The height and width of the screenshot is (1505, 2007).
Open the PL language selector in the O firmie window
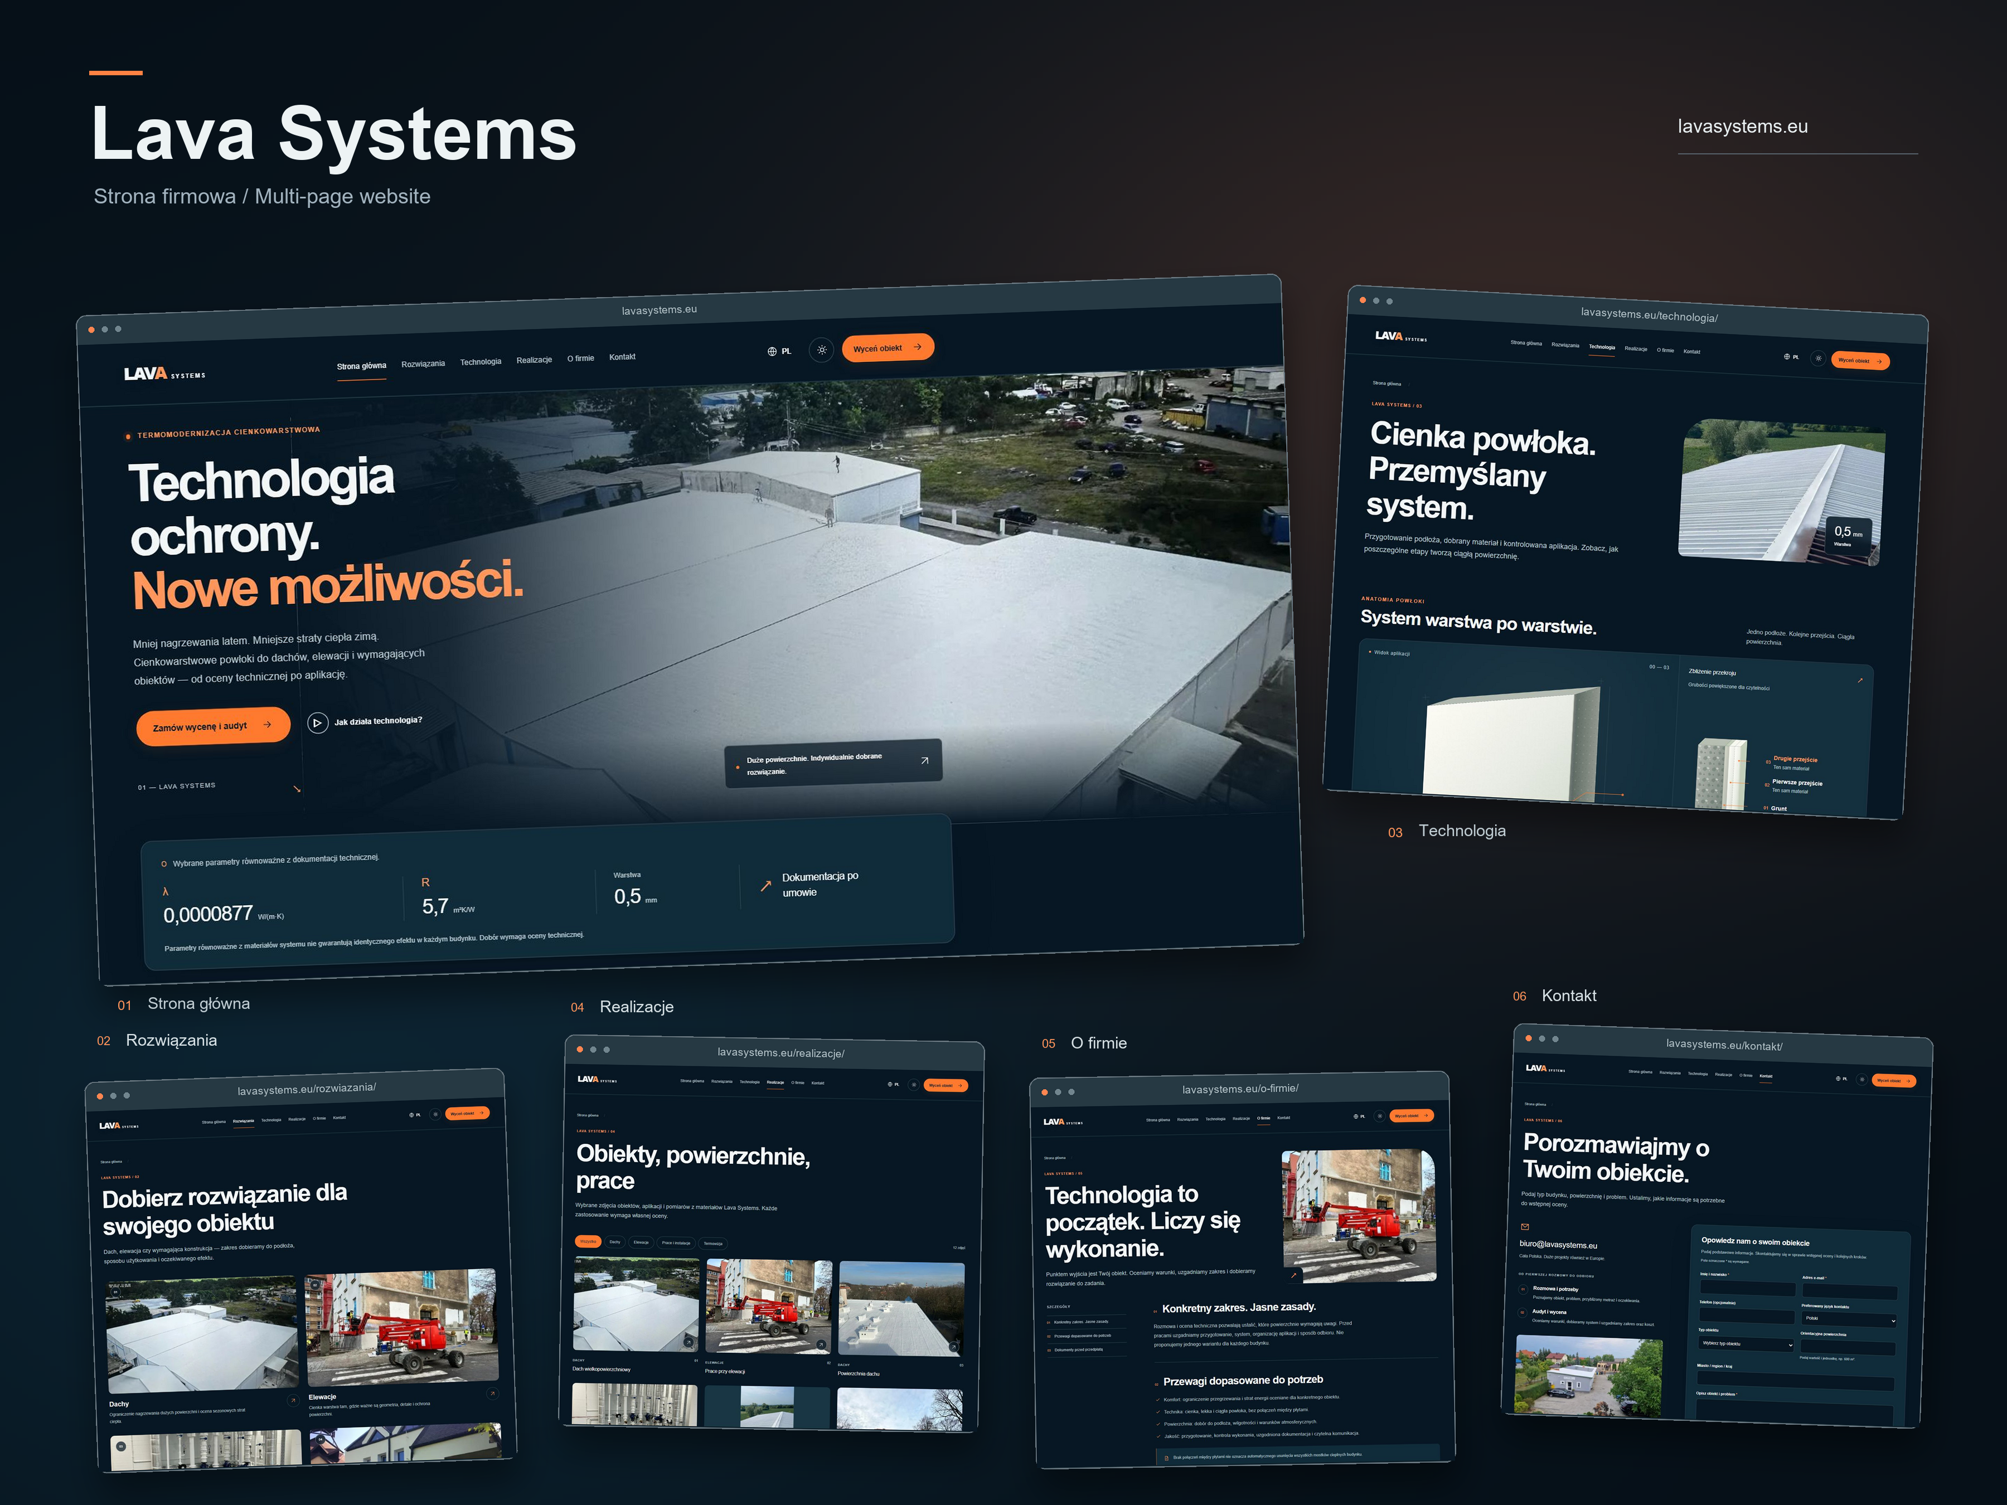click(x=1358, y=1116)
